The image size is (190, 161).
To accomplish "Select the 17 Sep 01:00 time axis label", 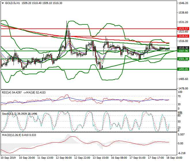I will (137, 158).
